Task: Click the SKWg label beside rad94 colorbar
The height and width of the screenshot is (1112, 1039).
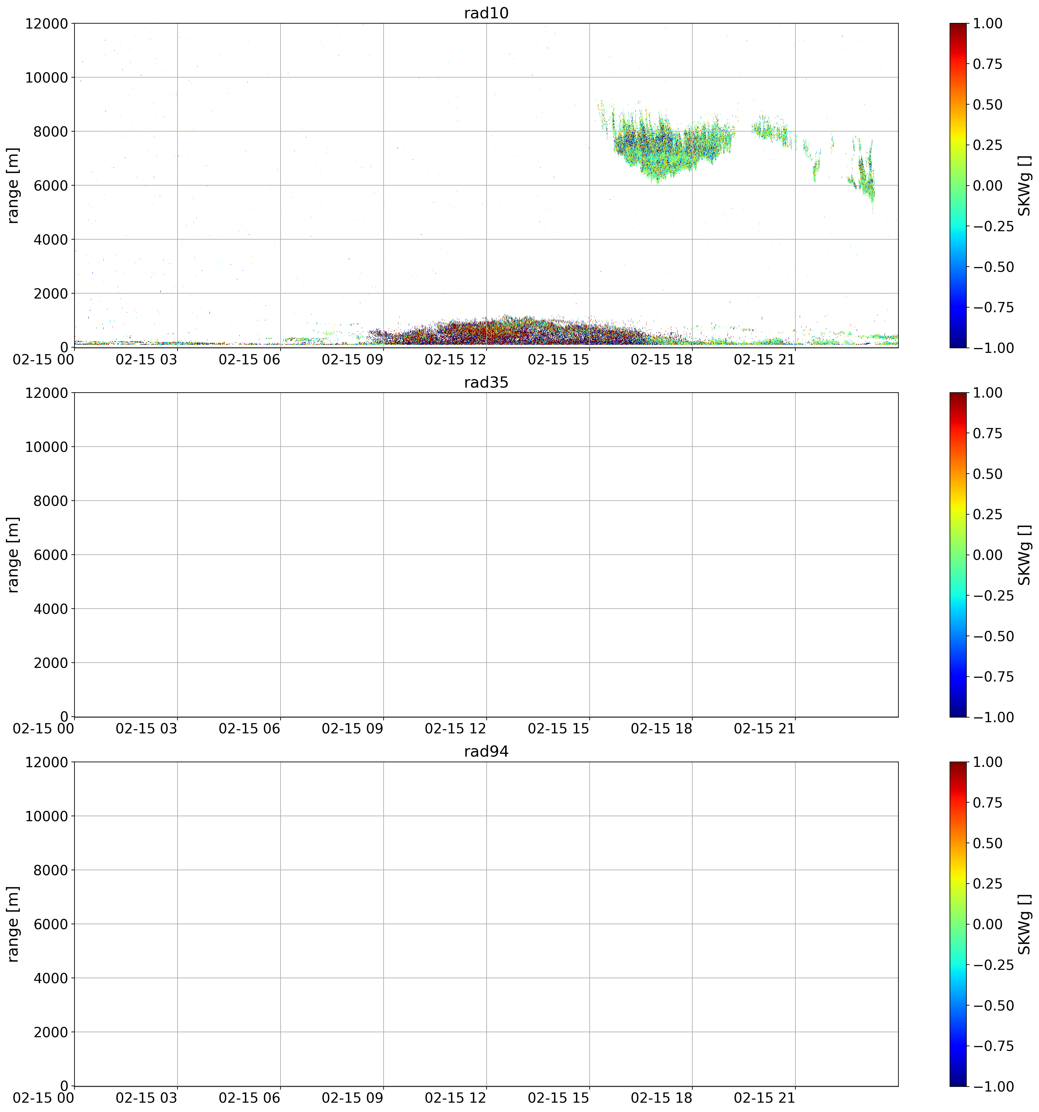Action: pos(1024,924)
